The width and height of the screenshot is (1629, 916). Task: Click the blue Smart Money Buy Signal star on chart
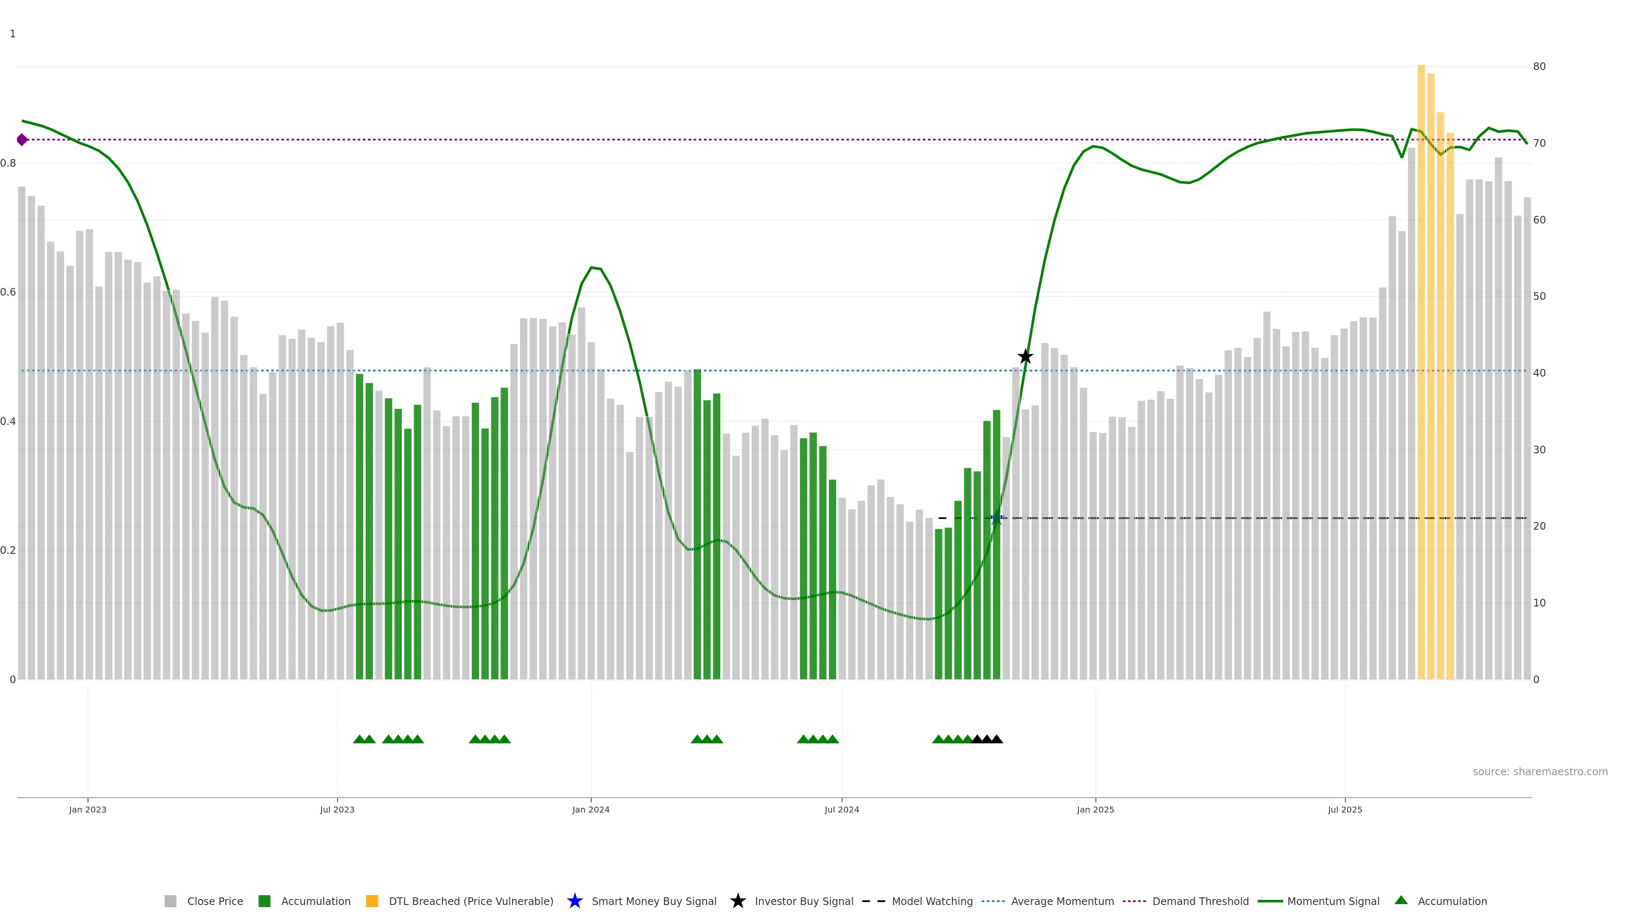[x=996, y=518]
